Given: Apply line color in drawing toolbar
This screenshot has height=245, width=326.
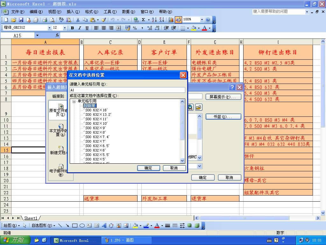Looking at the screenshot, I should pyautogui.click(x=146, y=226).
